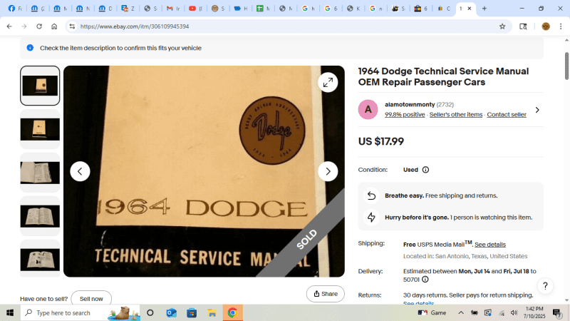This screenshot has height=321, width=570.
Task: Switch to the first Facebook tab
Action: (15, 9)
